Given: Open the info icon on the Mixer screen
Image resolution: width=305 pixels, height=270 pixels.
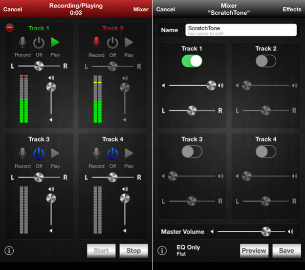Looking at the screenshot, I should 162,250.
